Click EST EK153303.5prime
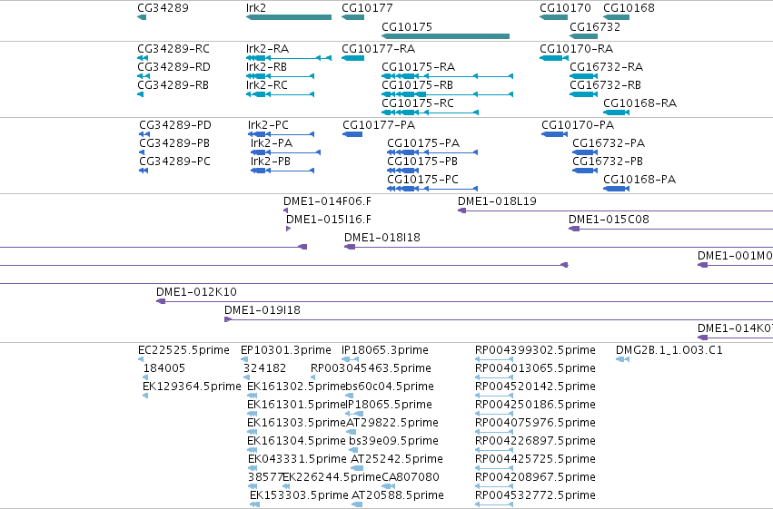This screenshot has width=773, height=509. coord(299,495)
